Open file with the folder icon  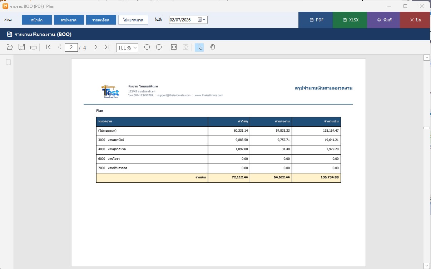coord(10,47)
